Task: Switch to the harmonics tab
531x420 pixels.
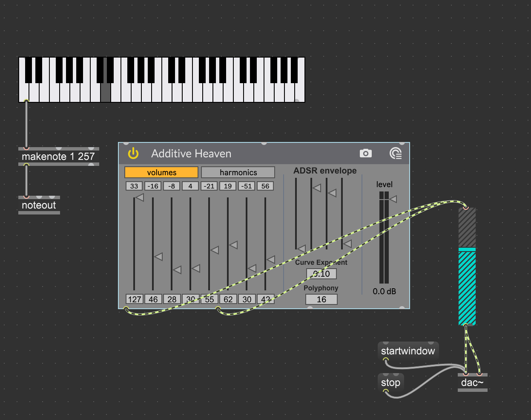Action: point(238,172)
